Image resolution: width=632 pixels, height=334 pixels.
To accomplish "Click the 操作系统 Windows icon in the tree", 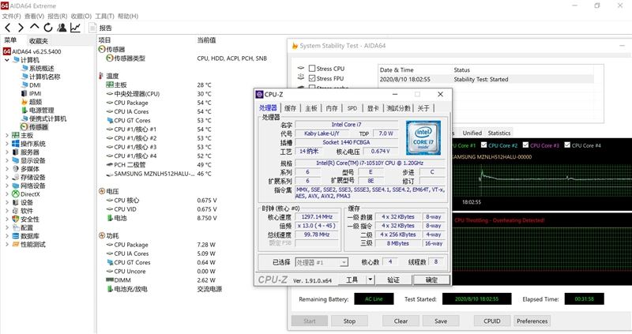I will click(16, 144).
